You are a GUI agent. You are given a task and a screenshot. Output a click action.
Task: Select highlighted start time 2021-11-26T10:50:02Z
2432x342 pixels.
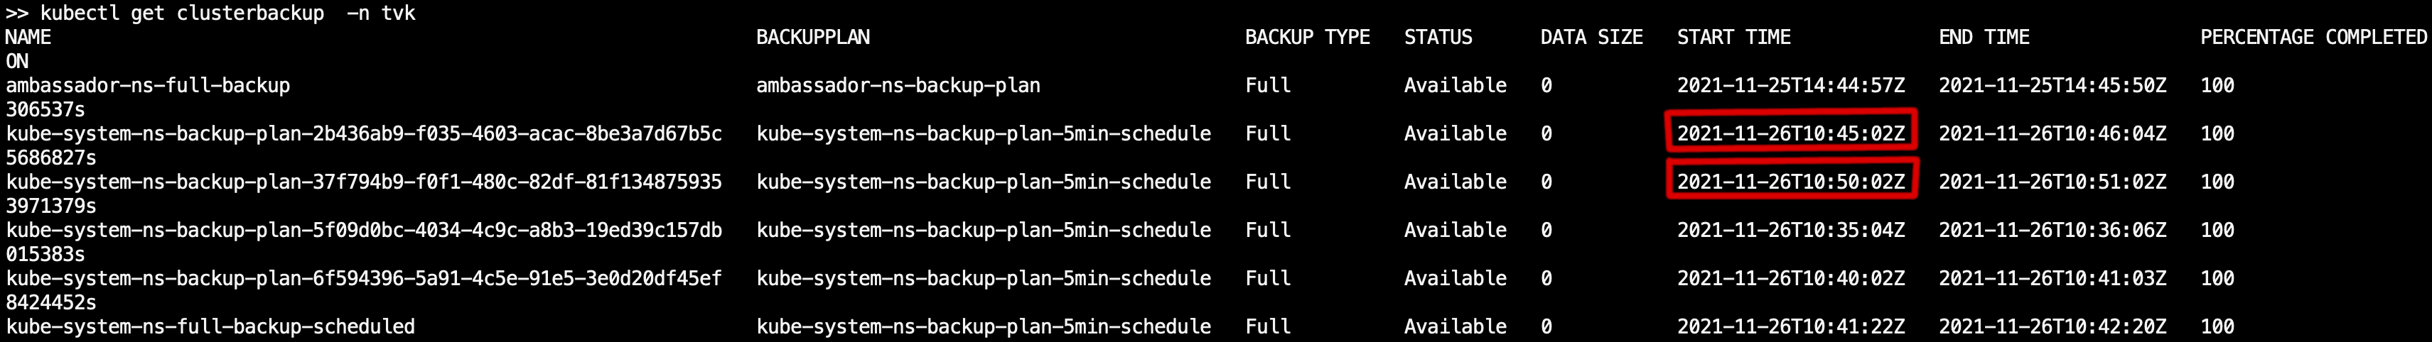click(x=1791, y=181)
